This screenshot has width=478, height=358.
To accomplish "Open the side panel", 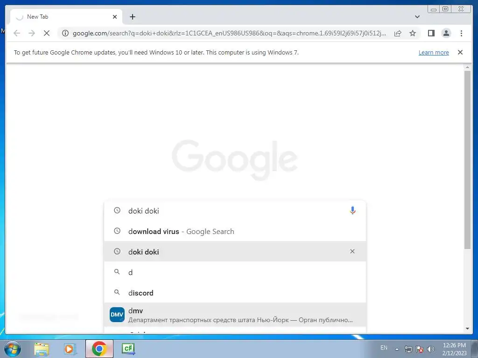I will [x=431, y=33].
